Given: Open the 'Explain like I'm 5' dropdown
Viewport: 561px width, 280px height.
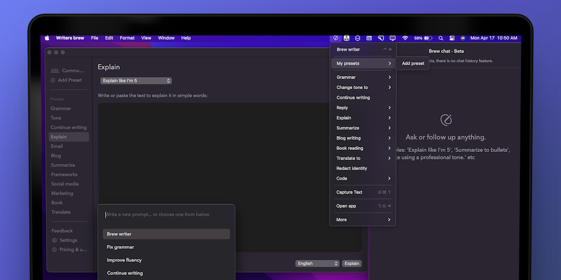Looking at the screenshot, I should click(x=136, y=81).
